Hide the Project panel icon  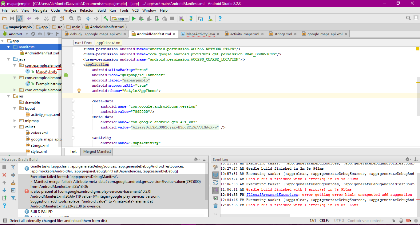(57, 34)
